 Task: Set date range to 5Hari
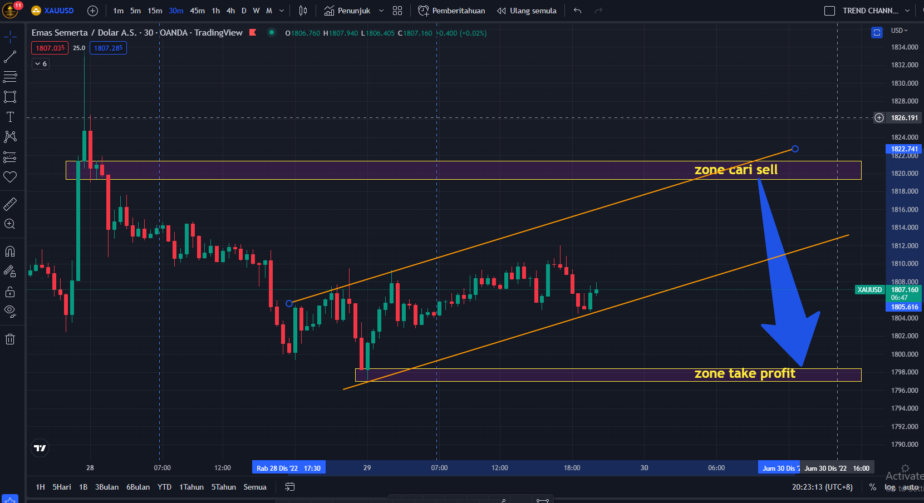pyautogui.click(x=62, y=487)
